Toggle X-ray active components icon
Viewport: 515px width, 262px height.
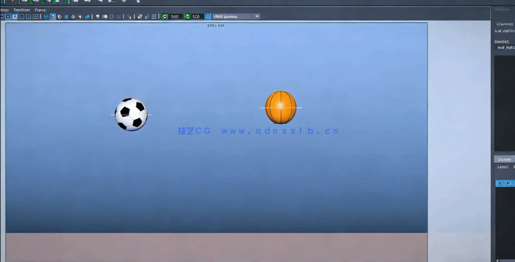click(x=147, y=16)
